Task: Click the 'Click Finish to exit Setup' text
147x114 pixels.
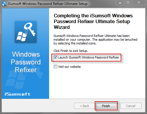Action: pyautogui.click(x=71, y=51)
